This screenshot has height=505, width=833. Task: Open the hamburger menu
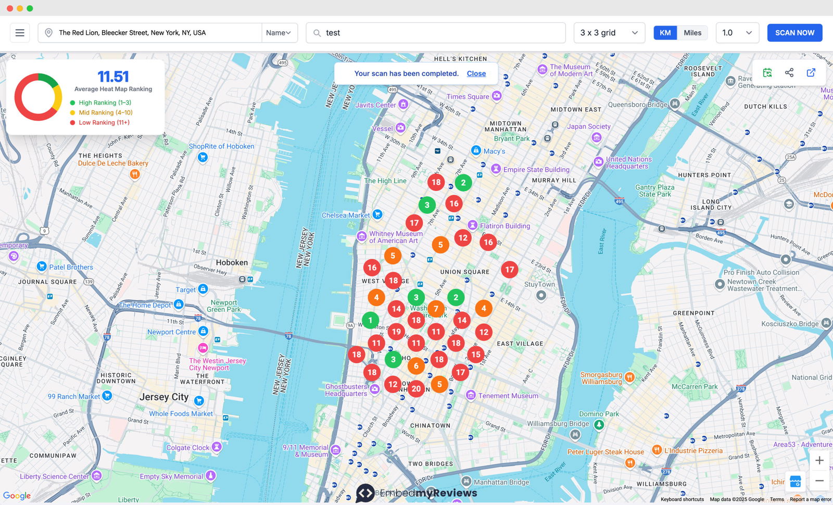pos(20,33)
